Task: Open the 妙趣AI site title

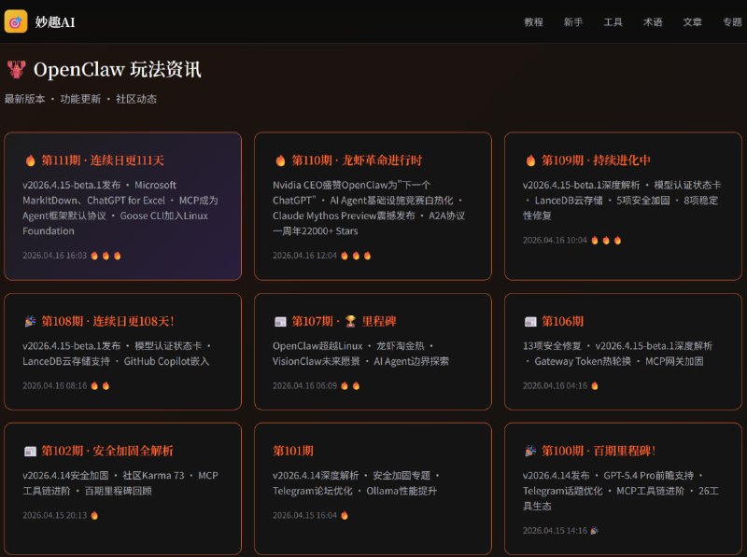Action: (55, 21)
